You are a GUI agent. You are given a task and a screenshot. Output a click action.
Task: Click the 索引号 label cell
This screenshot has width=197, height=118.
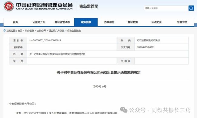click(x=18, y=40)
